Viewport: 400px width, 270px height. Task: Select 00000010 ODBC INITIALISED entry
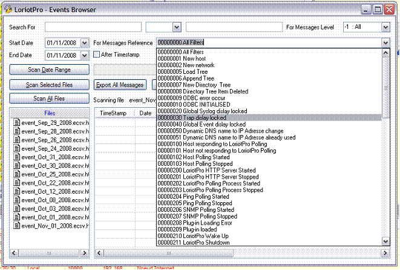pos(269,105)
